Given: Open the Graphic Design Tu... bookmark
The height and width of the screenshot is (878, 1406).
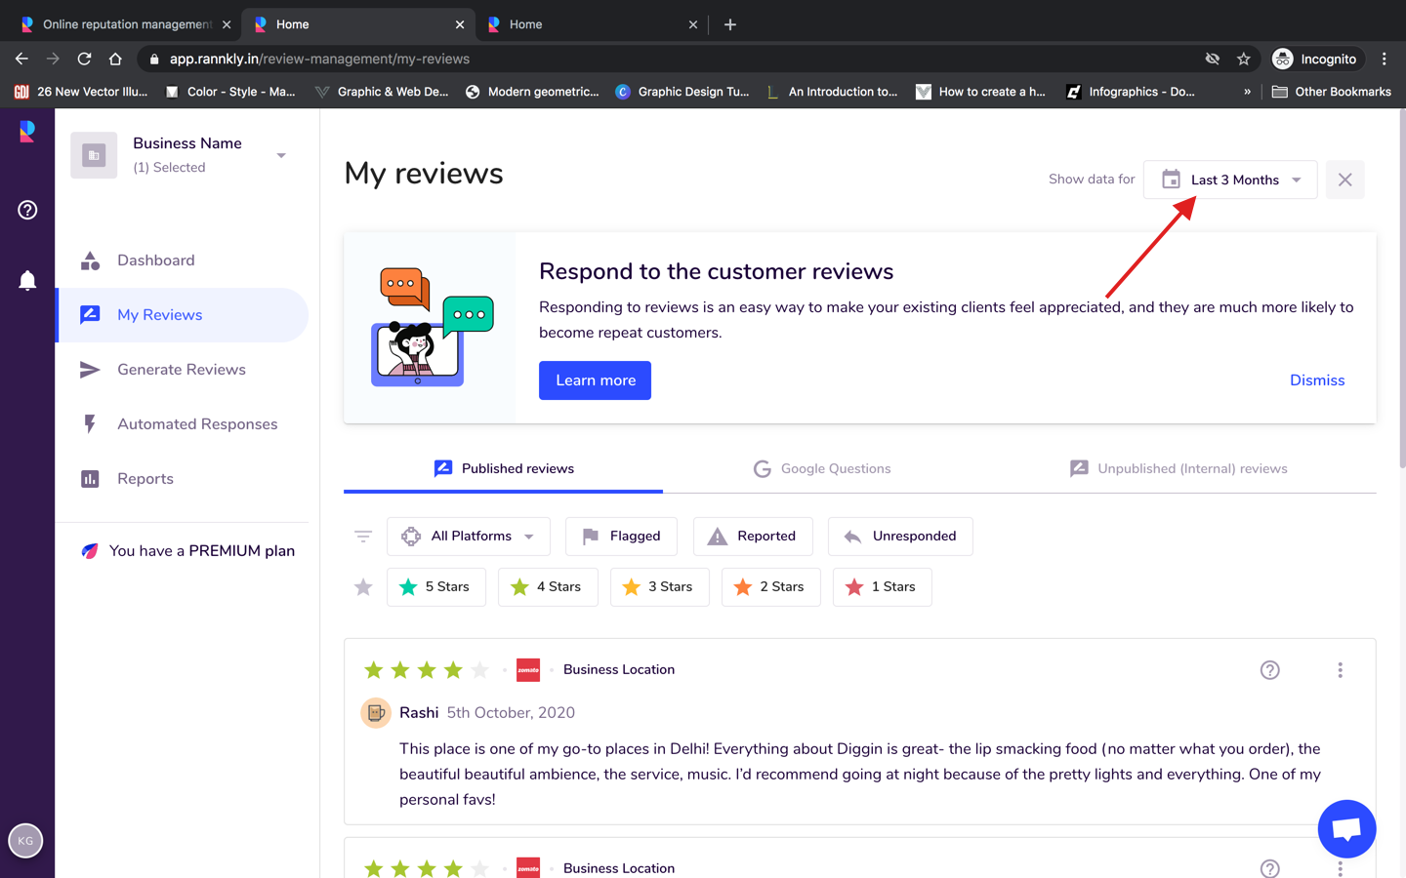Looking at the screenshot, I should click(x=682, y=92).
